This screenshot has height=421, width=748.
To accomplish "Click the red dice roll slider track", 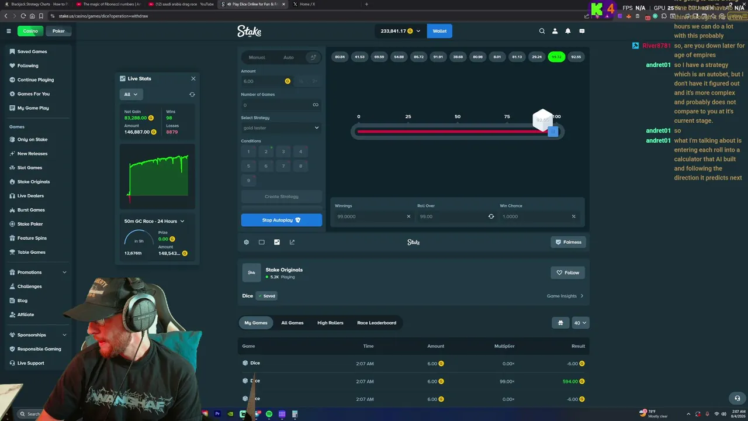I will click(x=452, y=132).
